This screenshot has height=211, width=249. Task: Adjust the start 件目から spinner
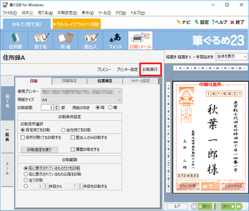(x=45, y=186)
